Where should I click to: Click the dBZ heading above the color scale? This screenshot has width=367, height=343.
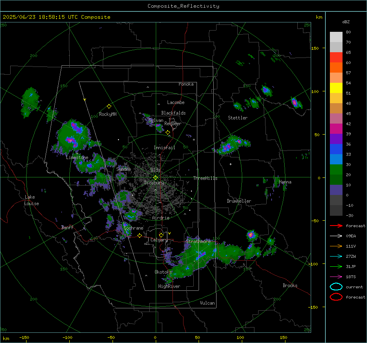(346, 22)
